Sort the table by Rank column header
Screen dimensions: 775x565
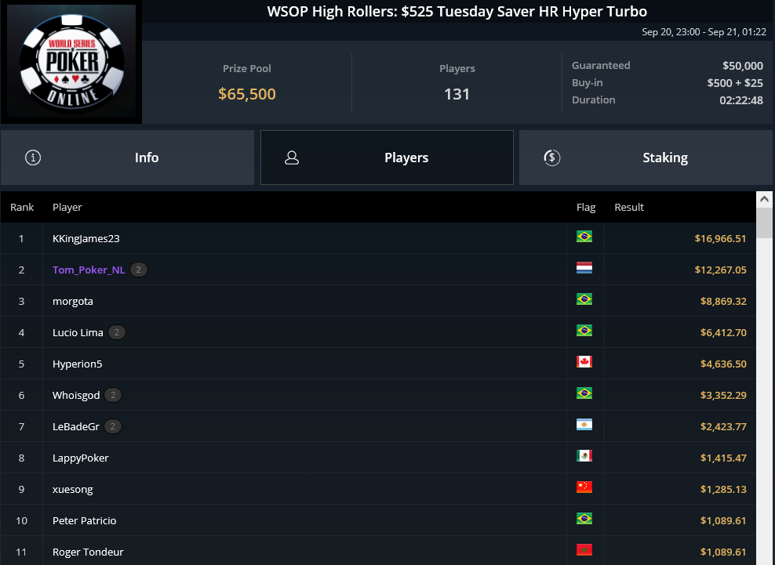22,207
